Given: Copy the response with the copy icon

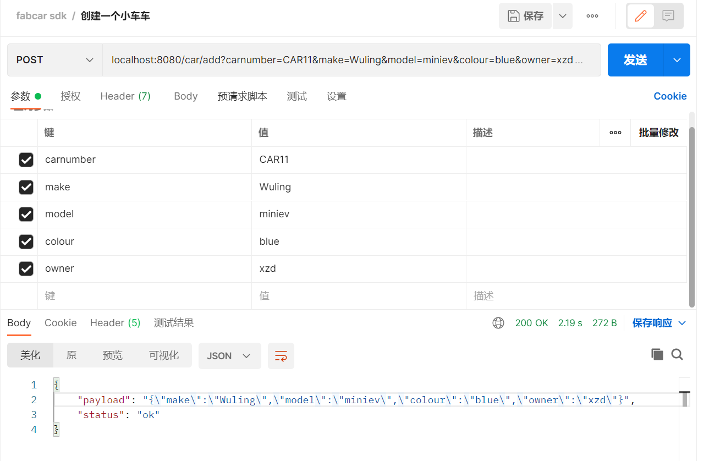Looking at the screenshot, I should [x=657, y=354].
